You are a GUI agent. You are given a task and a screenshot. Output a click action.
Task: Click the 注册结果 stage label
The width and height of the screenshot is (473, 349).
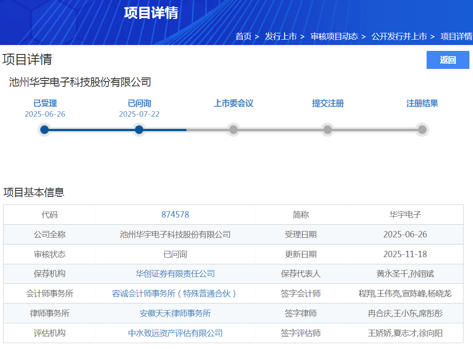pyautogui.click(x=422, y=104)
